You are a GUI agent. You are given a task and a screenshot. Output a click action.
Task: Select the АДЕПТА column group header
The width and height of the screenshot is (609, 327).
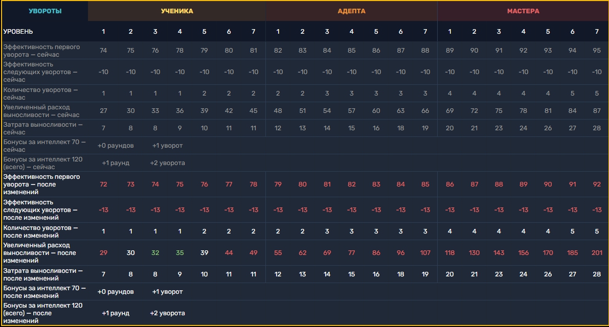coord(351,11)
